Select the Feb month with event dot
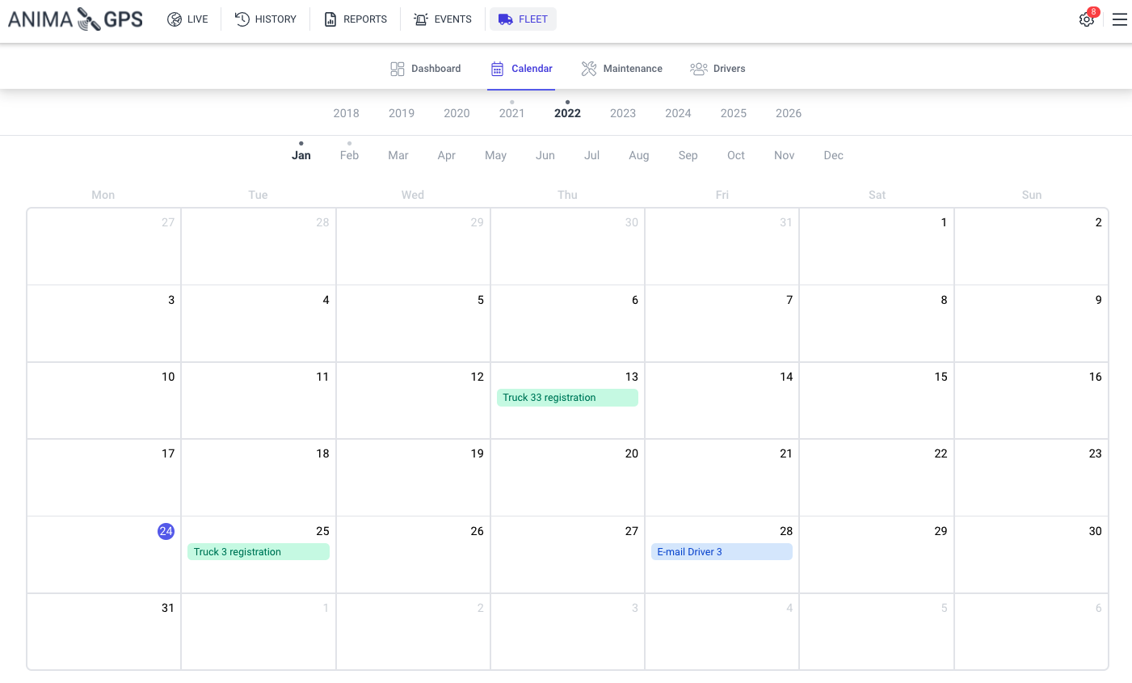The image size is (1132, 683). pyautogui.click(x=349, y=155)
